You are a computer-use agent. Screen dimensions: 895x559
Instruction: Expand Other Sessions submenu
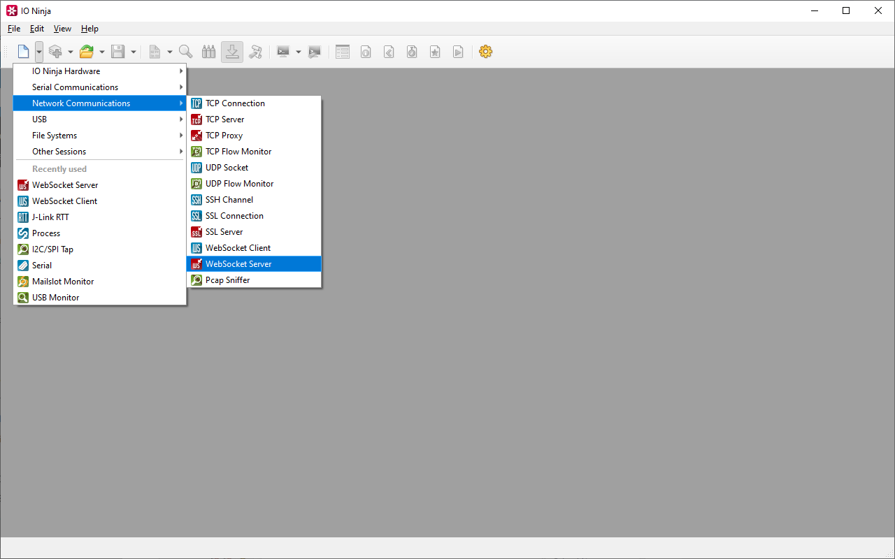tap(100, 152)
